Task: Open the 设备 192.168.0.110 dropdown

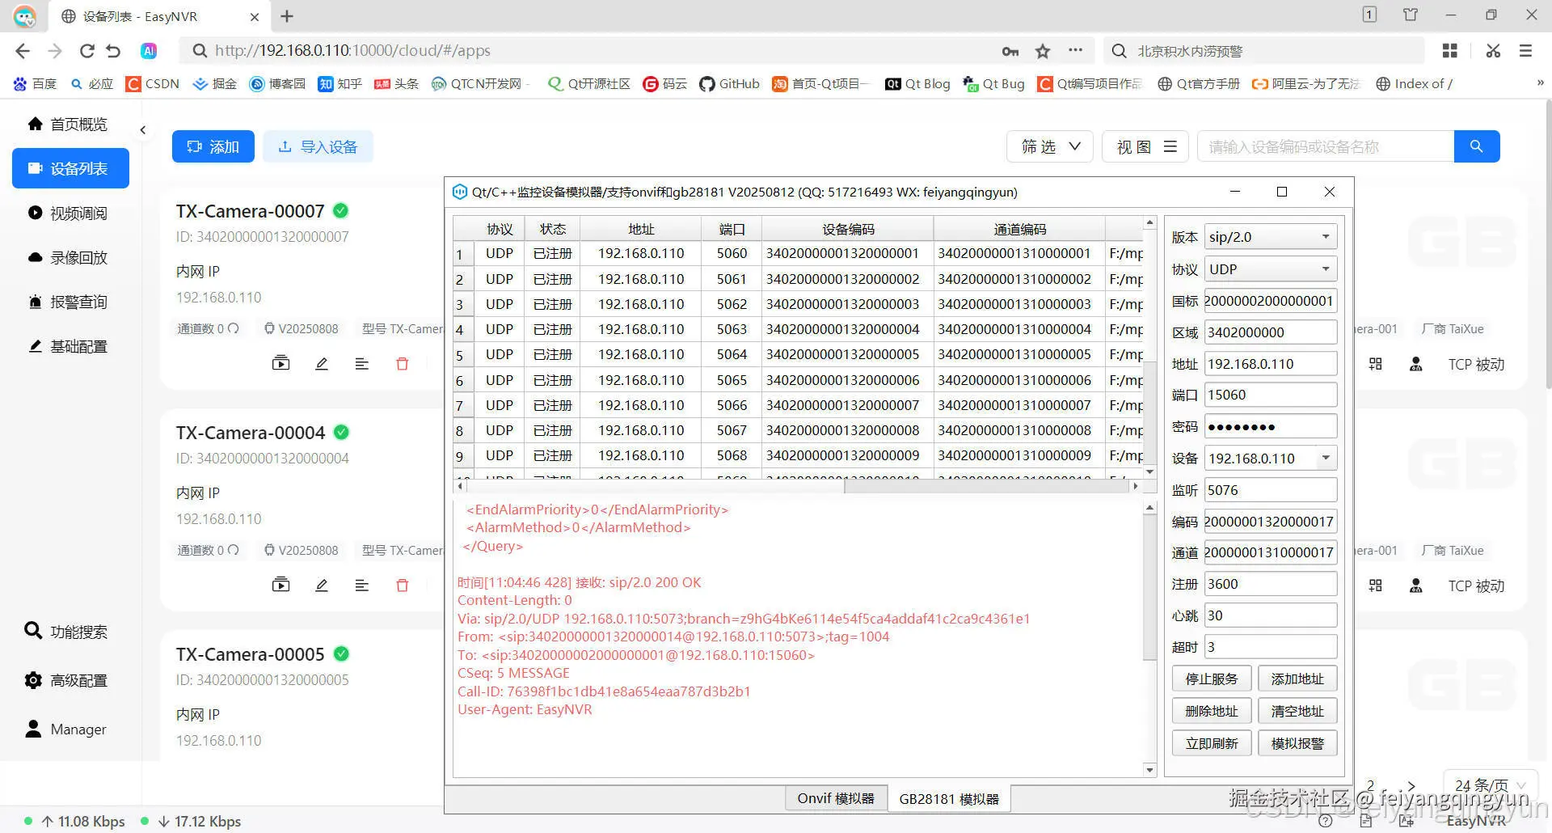Action: pos(1270,458)
